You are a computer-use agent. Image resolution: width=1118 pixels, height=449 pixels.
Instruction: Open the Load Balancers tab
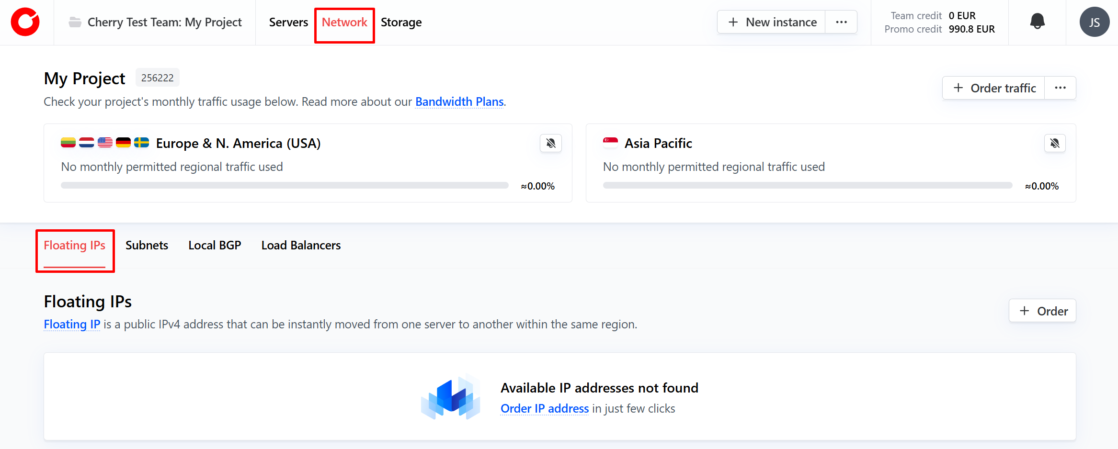tap(301, 246)
